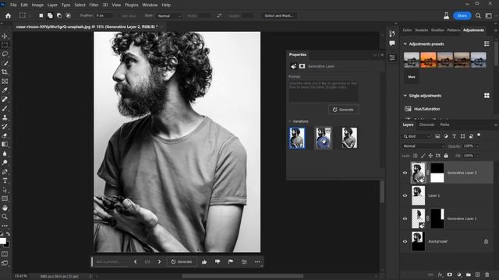
Task: Select the Dodge tool
Action: click(x=5, y=163)
